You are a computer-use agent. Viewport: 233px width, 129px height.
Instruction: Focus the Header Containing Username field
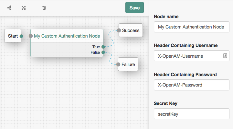pos(192,56)
